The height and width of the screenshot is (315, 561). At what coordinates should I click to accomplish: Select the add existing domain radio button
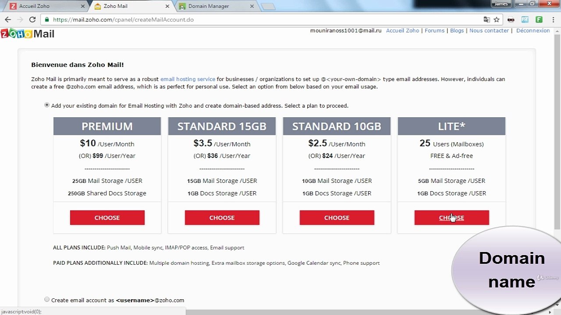(x=47, y=105)
